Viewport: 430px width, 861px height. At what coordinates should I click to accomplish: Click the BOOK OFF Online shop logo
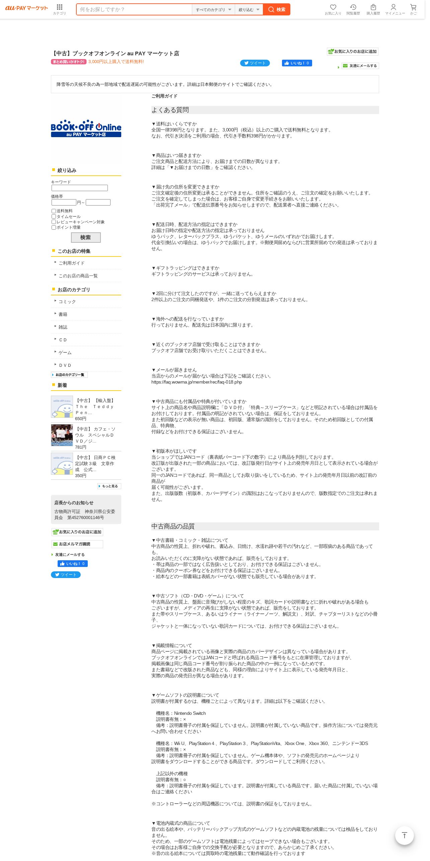[x=86, y=128]
